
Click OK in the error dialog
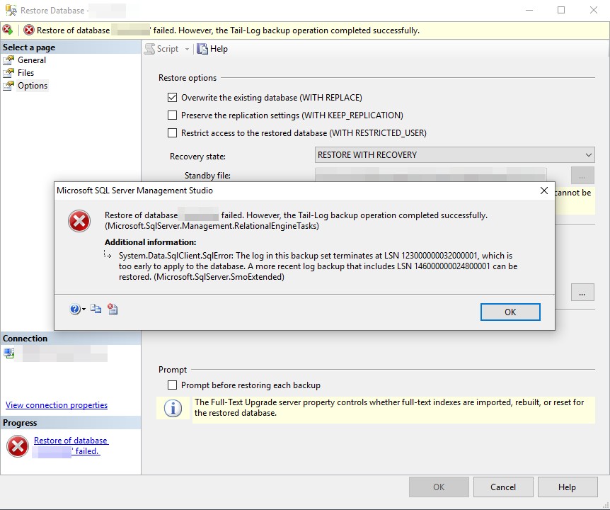[510, 312]
